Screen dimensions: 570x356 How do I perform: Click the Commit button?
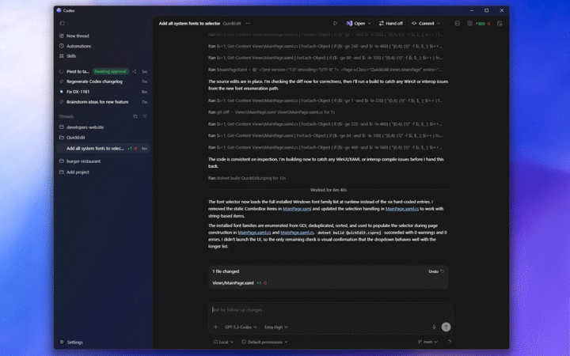423,23
